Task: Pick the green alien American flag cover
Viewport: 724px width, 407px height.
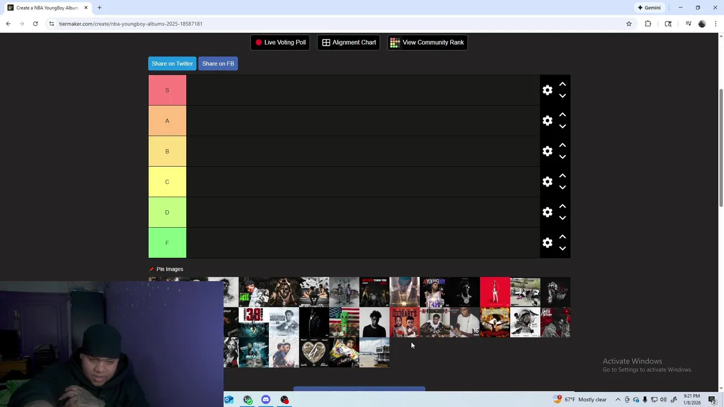Action: click(344, 322)
